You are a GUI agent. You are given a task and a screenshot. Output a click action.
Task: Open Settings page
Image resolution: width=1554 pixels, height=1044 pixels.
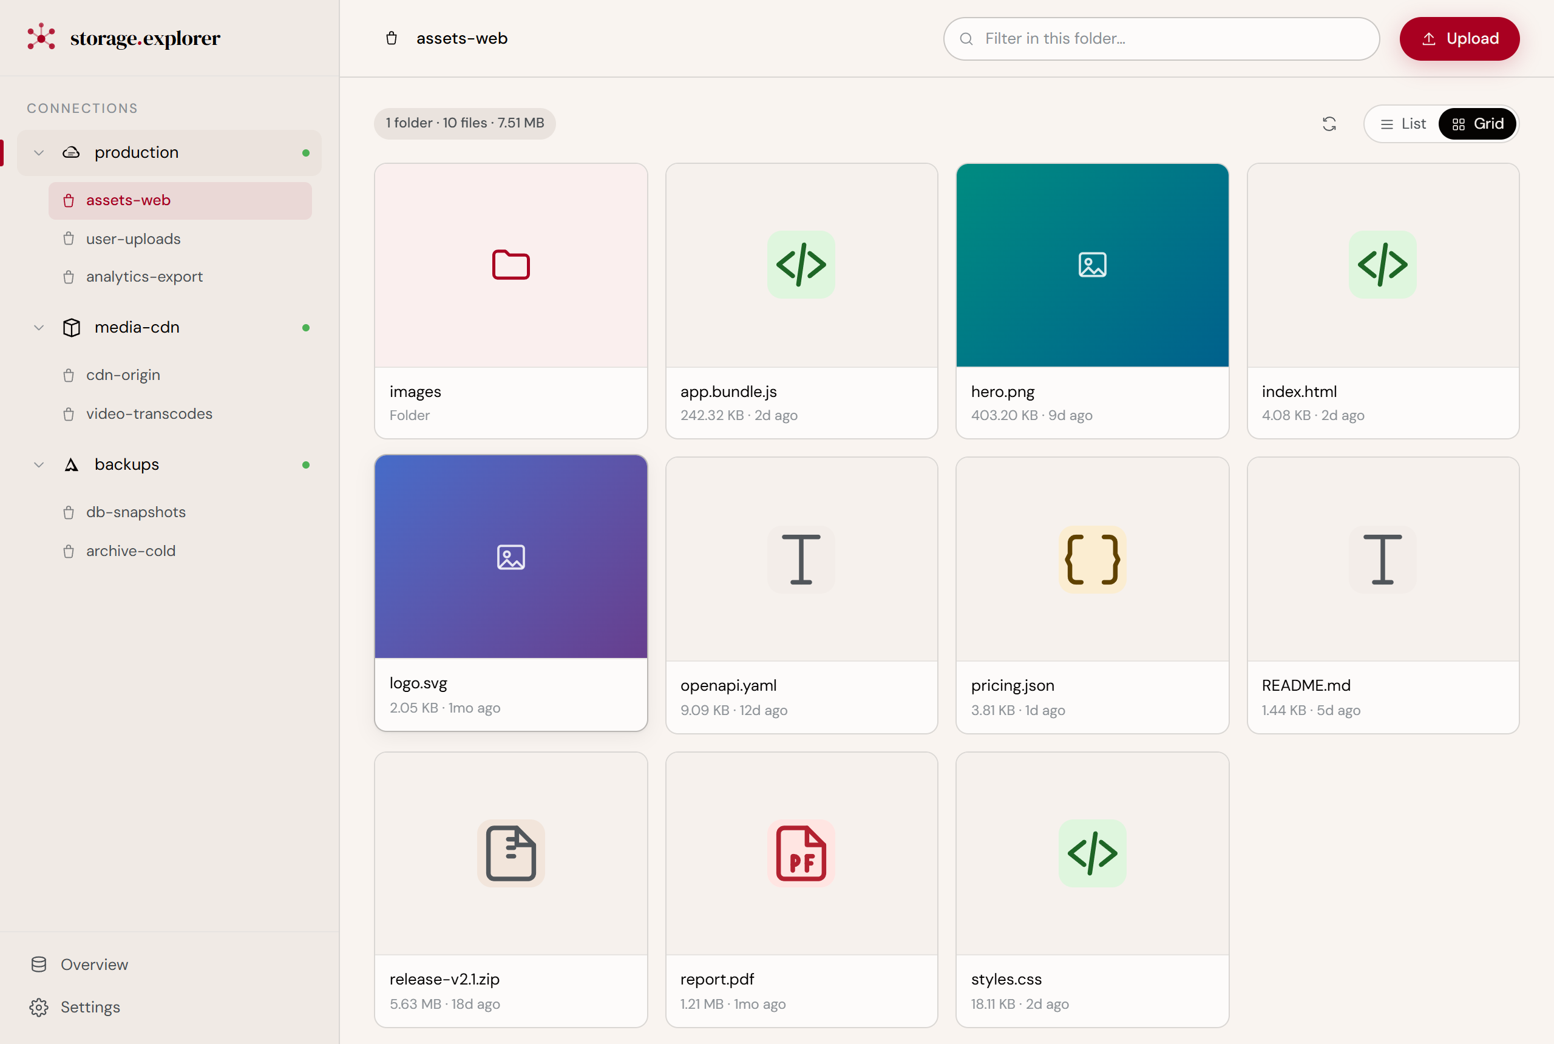point(169,1007)
